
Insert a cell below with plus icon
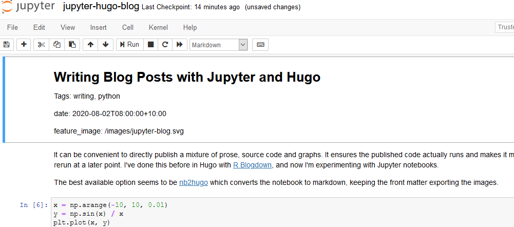(x=24, y=45)
